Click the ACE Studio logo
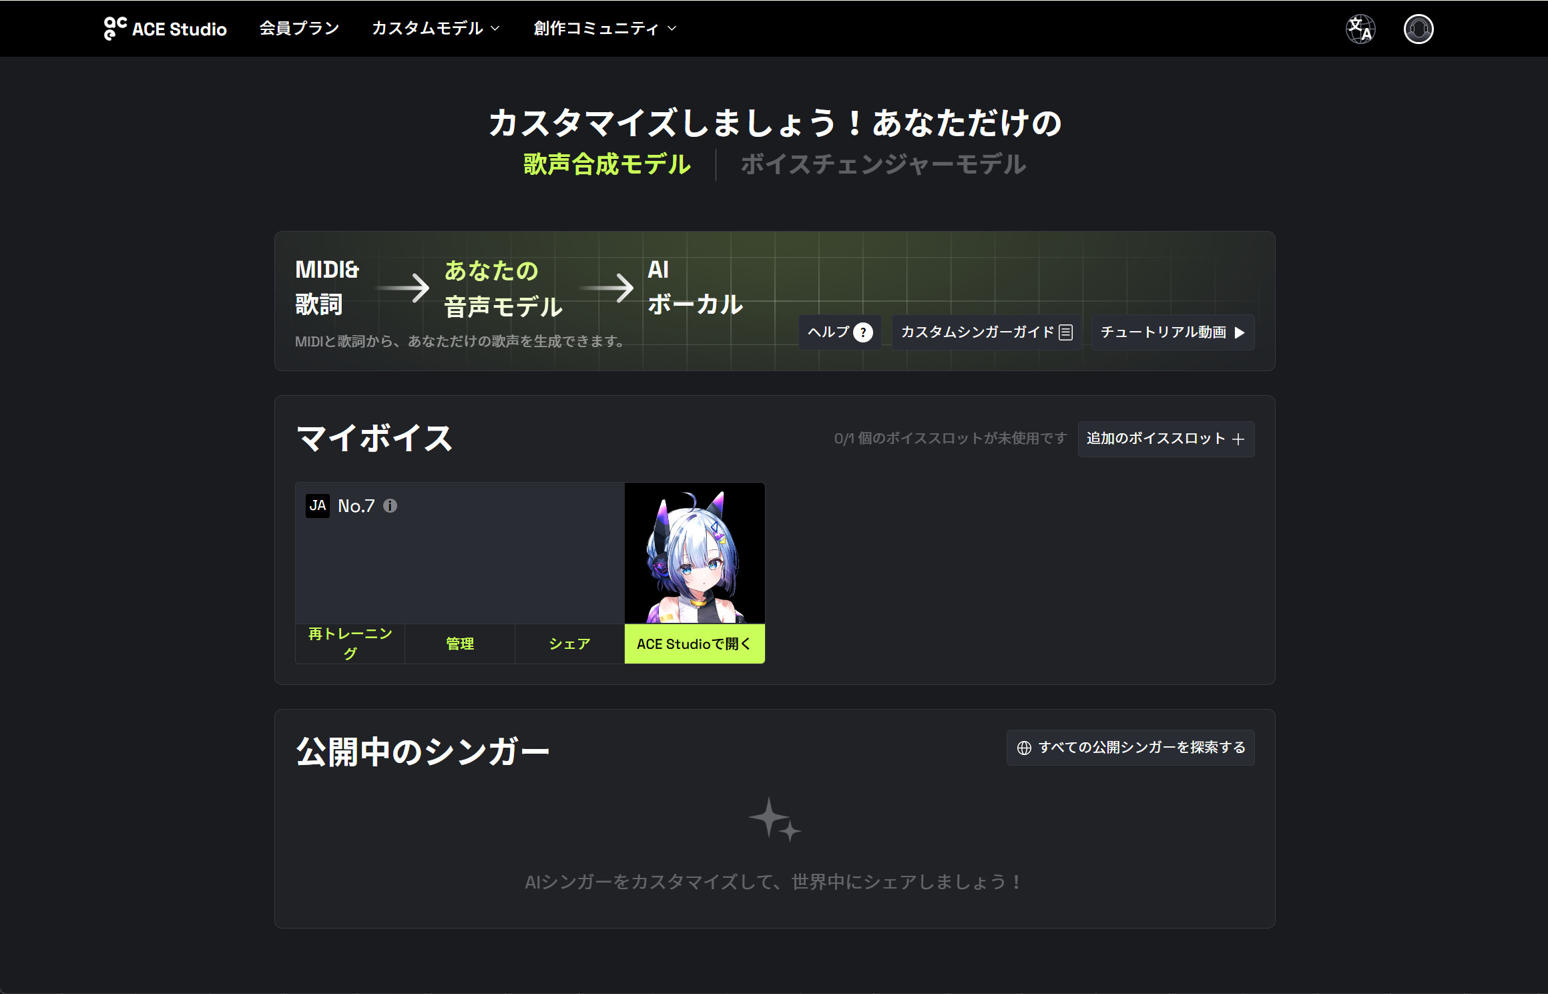The image size is (1548, 994). [165, 29]
